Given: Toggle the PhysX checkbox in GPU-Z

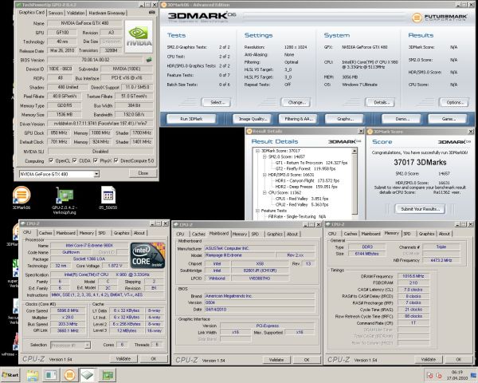Looking at the screenshot, I should (x=96, y=160).
